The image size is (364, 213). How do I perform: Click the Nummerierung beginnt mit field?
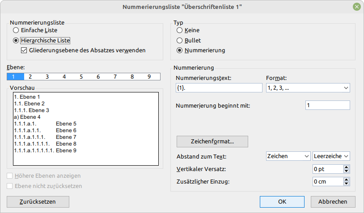tap(327, 105)
